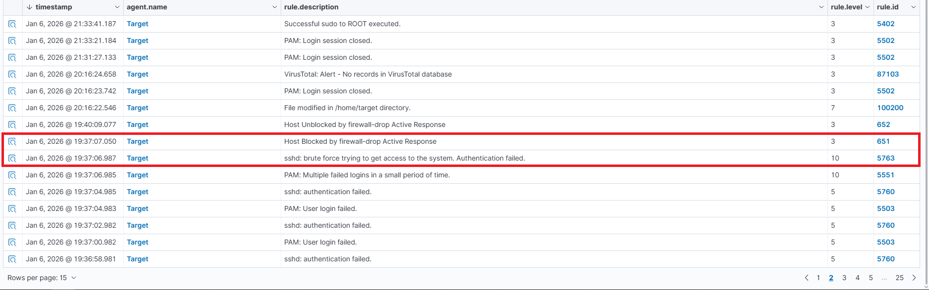Open Target agent link in File modified row
This screenshot has height=290, width=929.
tap(138, 108)
